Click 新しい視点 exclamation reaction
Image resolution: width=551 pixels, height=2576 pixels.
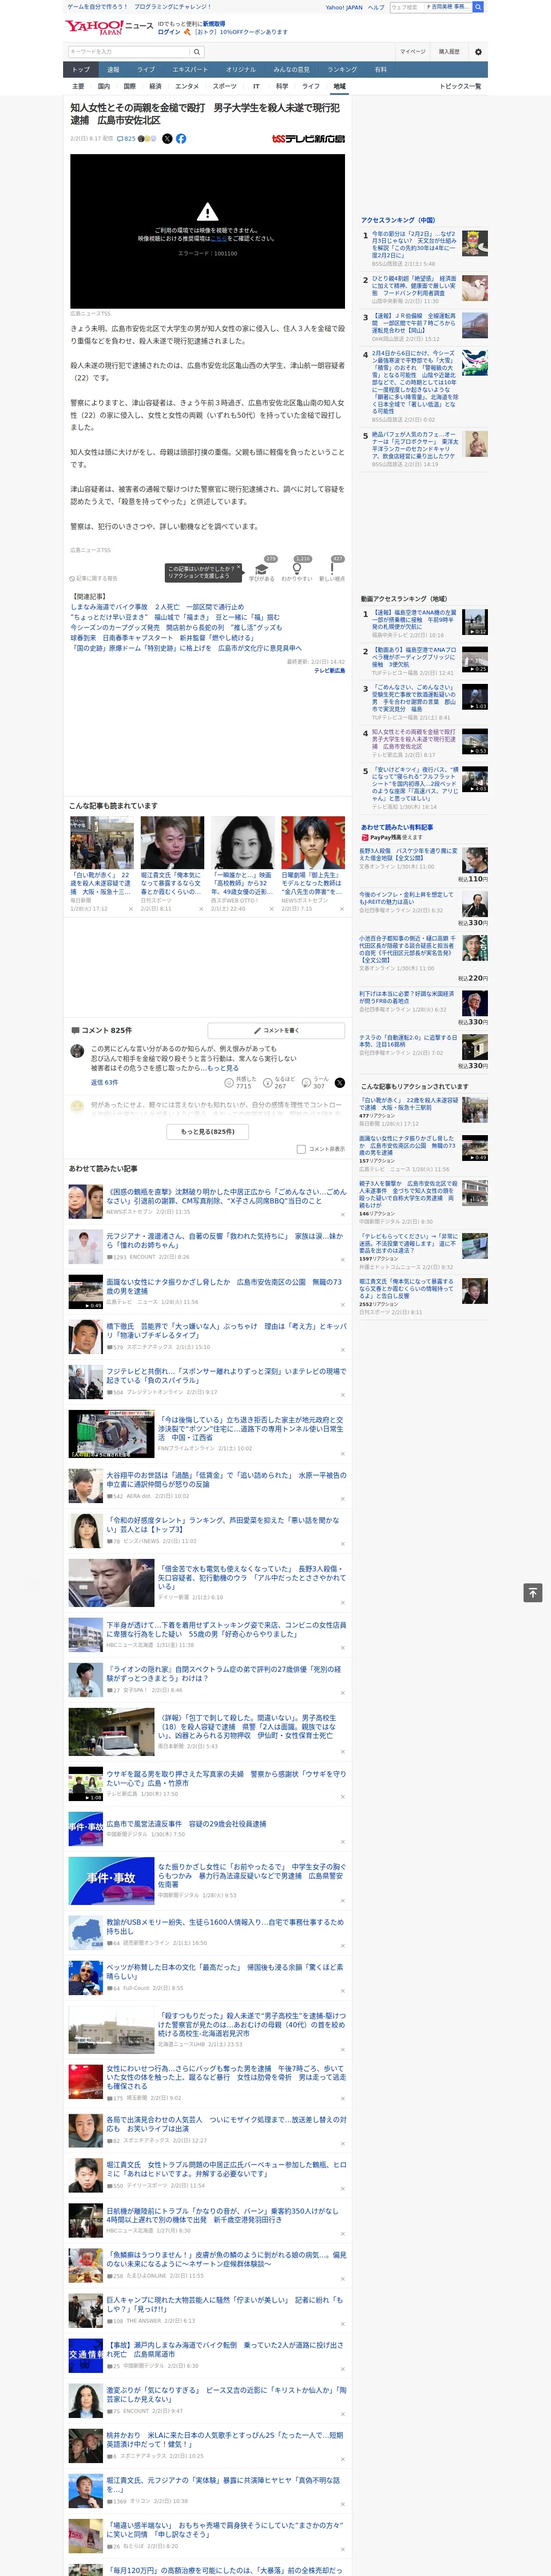[332, 569]
